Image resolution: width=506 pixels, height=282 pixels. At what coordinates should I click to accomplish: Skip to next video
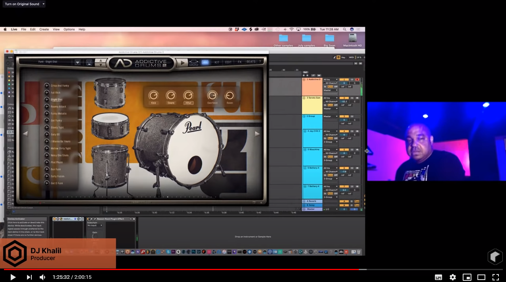coord(29,277)
